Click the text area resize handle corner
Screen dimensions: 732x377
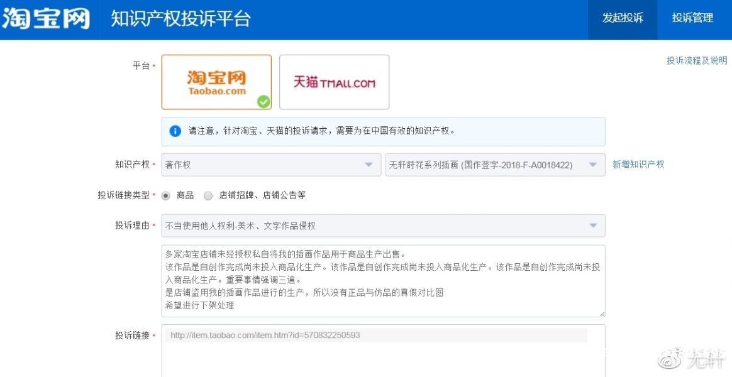602,314
